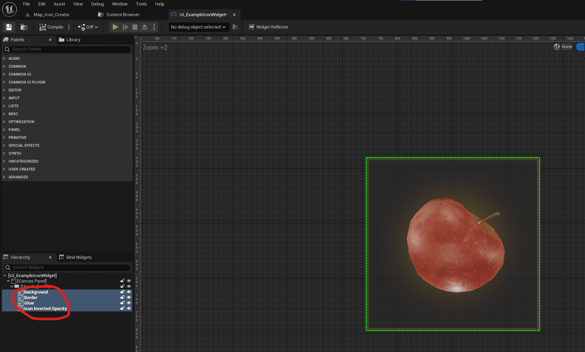Open the File menu
The width and height of the screenshot is (585, 352).
tap(26, 4)
